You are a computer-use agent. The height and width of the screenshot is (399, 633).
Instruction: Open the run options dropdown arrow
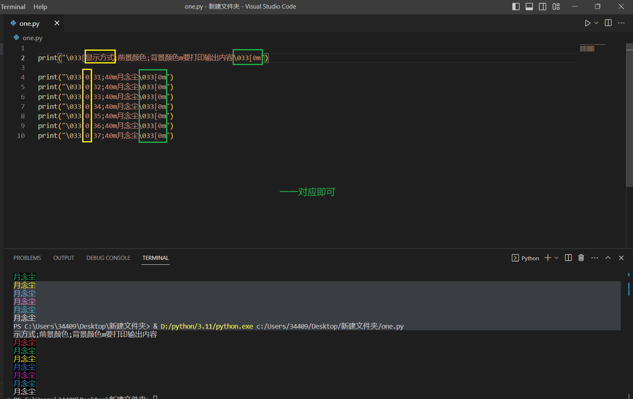596,23
